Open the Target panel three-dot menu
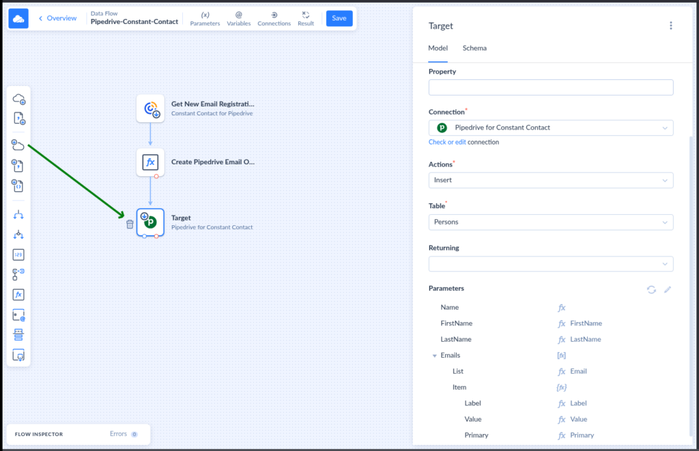The height and width of the screenshot is (451, 699). coord(670,25)
